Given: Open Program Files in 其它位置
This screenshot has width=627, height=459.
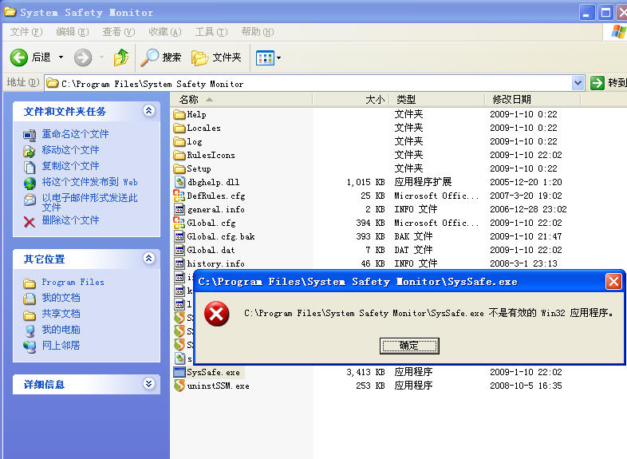Looking at the screenshot, I should click(x=73, y=282).
